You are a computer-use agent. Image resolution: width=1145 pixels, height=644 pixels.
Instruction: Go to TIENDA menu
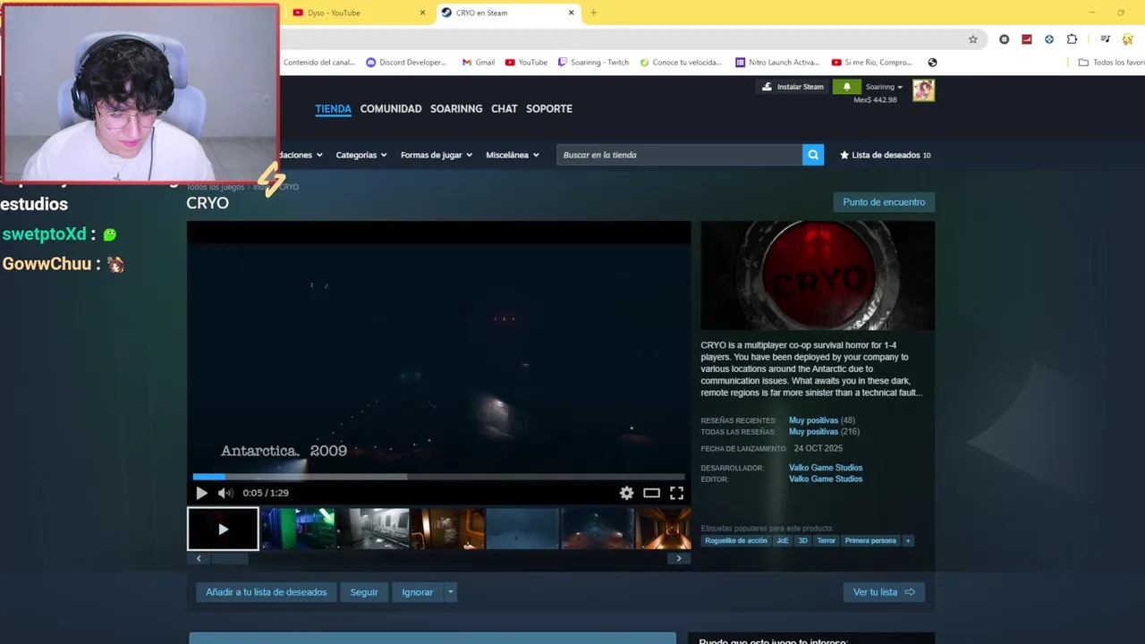333,109
